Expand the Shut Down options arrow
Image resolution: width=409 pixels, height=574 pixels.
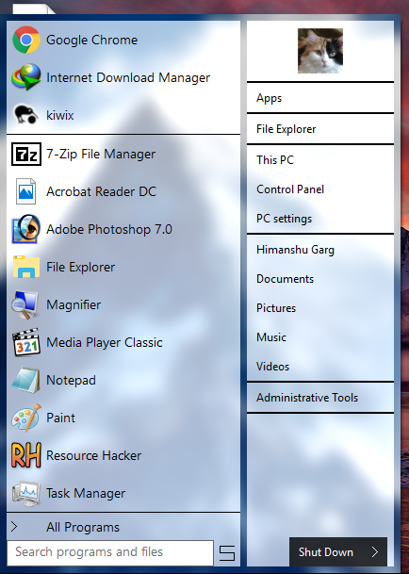pos(374,551)
